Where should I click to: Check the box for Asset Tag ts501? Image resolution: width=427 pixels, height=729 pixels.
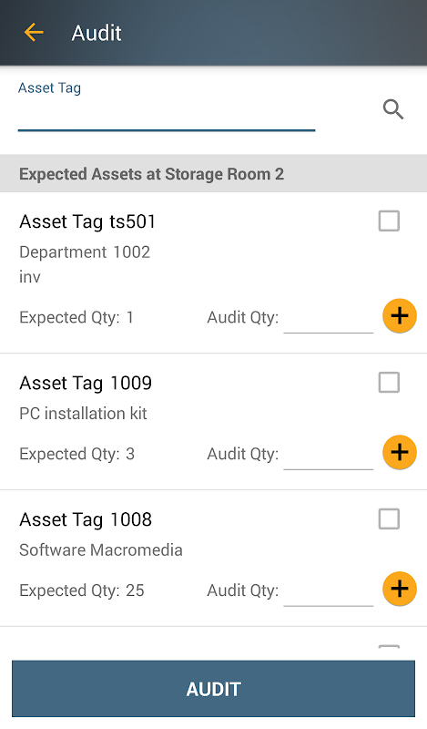coord(389,221)
